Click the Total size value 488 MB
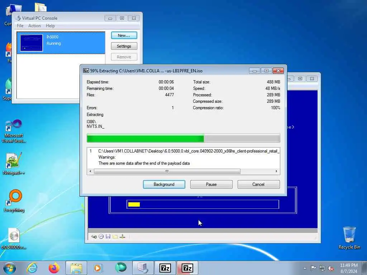 click(273, 82)
